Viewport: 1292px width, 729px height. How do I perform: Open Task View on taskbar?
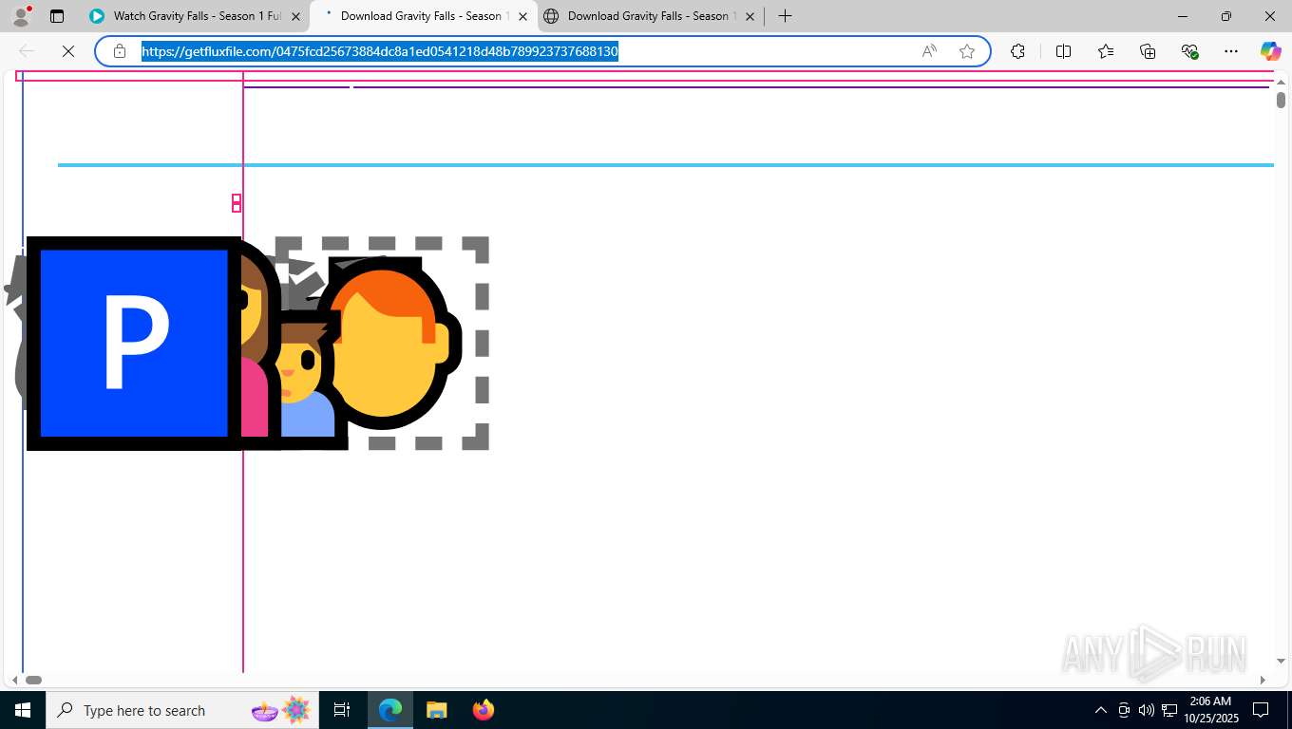pos(342,710)
